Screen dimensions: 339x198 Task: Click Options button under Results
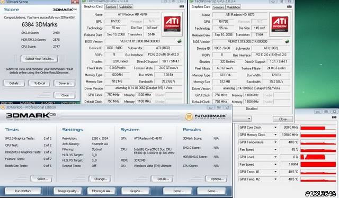tap(217, 179)
